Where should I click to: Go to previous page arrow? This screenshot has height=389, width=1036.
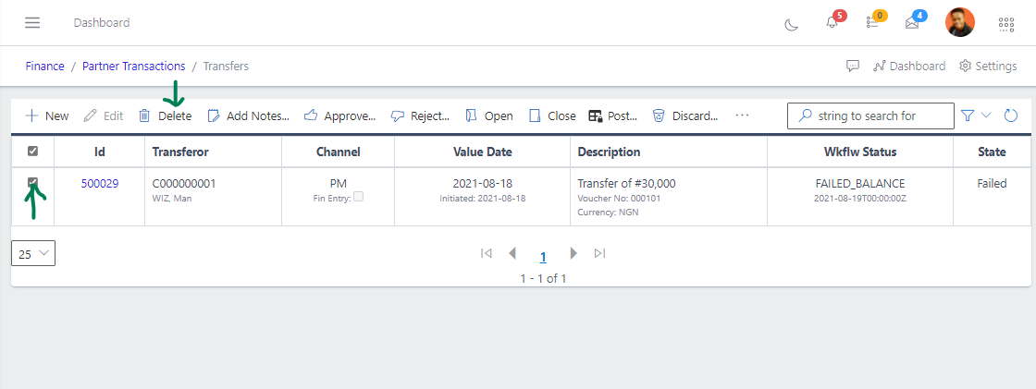(512, 253)
